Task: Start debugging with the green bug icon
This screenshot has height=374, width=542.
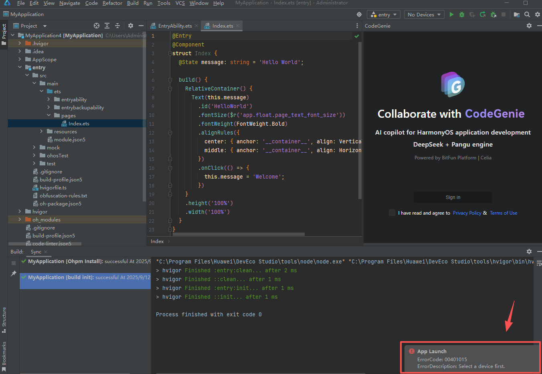Action: click(x=462, y=14)
